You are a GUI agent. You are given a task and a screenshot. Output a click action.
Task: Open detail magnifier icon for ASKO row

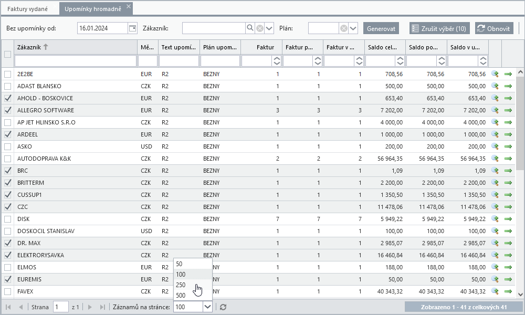[495, 146]
